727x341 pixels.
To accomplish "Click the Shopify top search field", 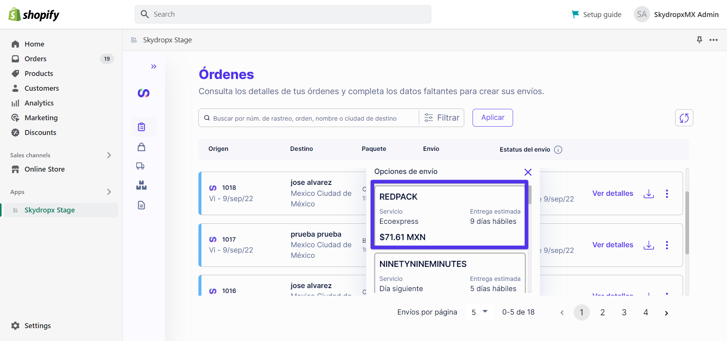I will 283,14.
